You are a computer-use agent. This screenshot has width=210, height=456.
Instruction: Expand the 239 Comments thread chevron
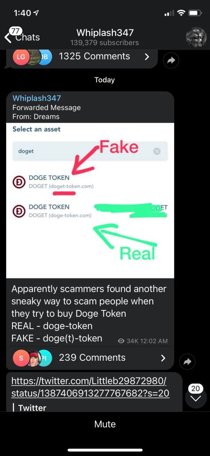[163, 358]
